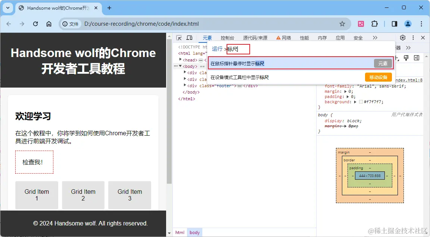Click the translate page icon in address bar
Viewport: 430px width, 237px height.
(361, 24)
